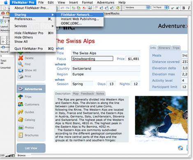Open the Brochures section icon
Screen dimensions: 193x160
(x=21, y=135)
